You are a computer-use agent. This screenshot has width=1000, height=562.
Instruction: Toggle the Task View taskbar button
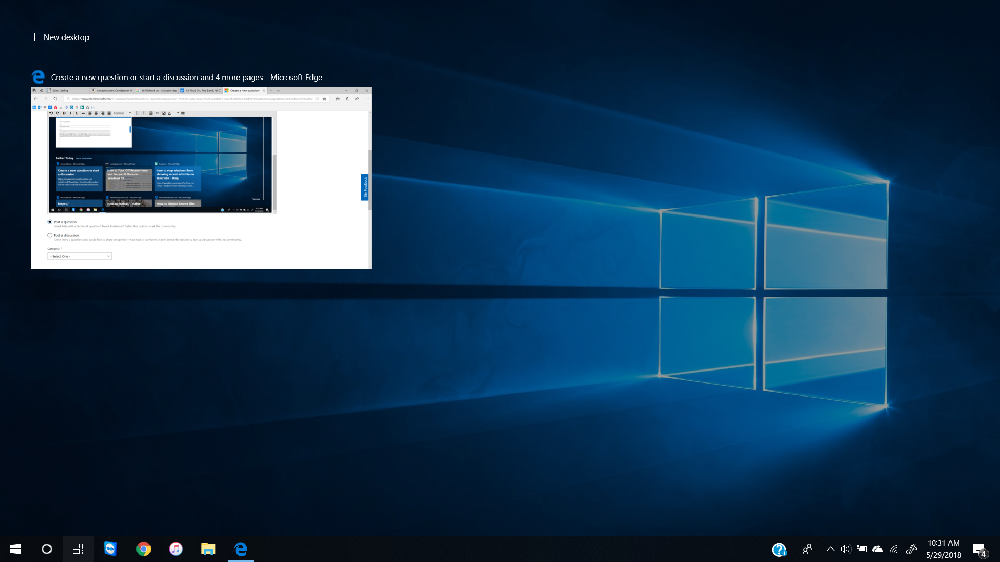(78, 549)
